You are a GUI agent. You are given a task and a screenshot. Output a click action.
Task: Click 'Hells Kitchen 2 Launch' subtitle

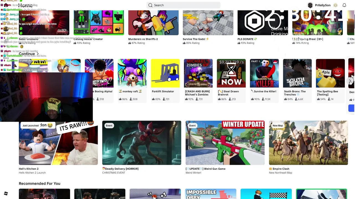[x=32, y=173]
